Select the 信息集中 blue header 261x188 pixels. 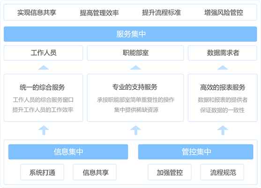click(x=68, y=152)
